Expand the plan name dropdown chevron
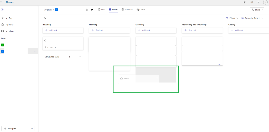269x132 pixels. click(84, 10)
